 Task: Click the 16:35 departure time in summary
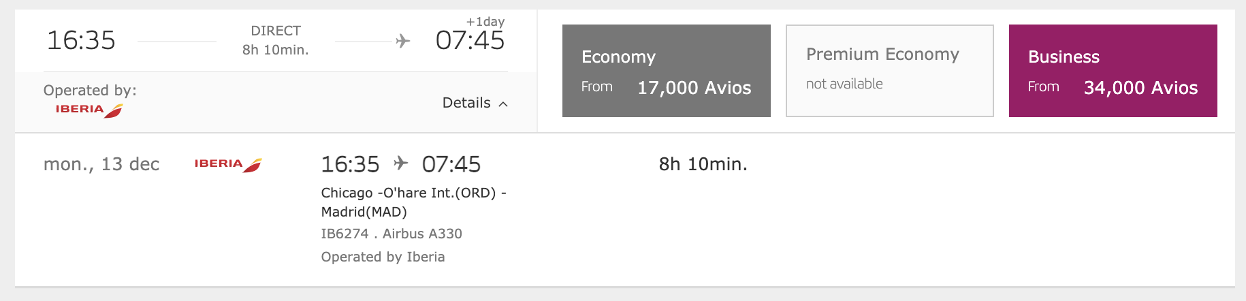[x=81, y=40]
